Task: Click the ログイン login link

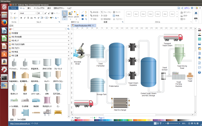Action: (187, 8)
